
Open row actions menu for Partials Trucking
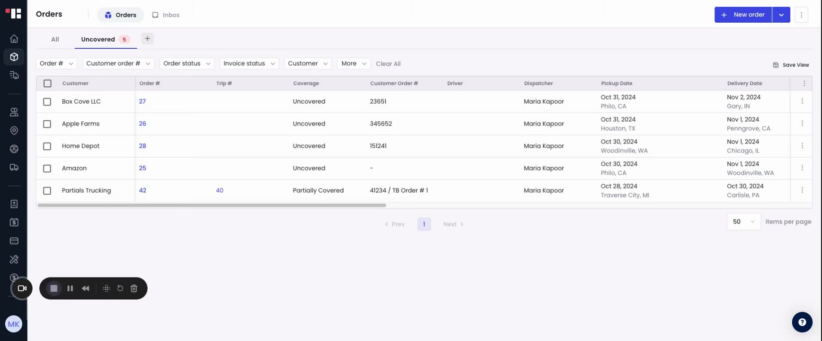coord(802,190)
